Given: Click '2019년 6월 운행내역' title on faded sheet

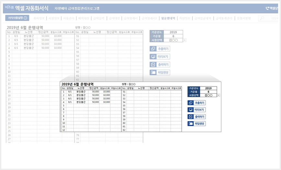Looking at the screenshot, I should coord(25,28).
